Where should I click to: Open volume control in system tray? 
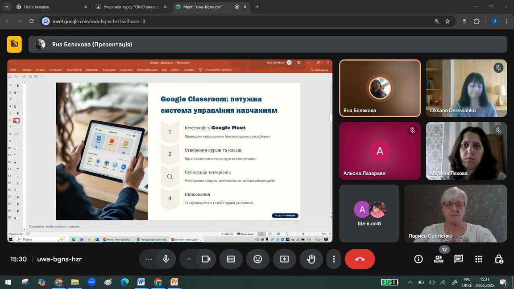432,282
